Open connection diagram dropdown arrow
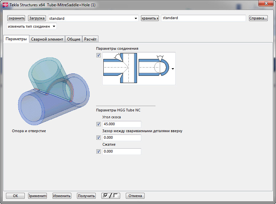 tap(173, 69)
